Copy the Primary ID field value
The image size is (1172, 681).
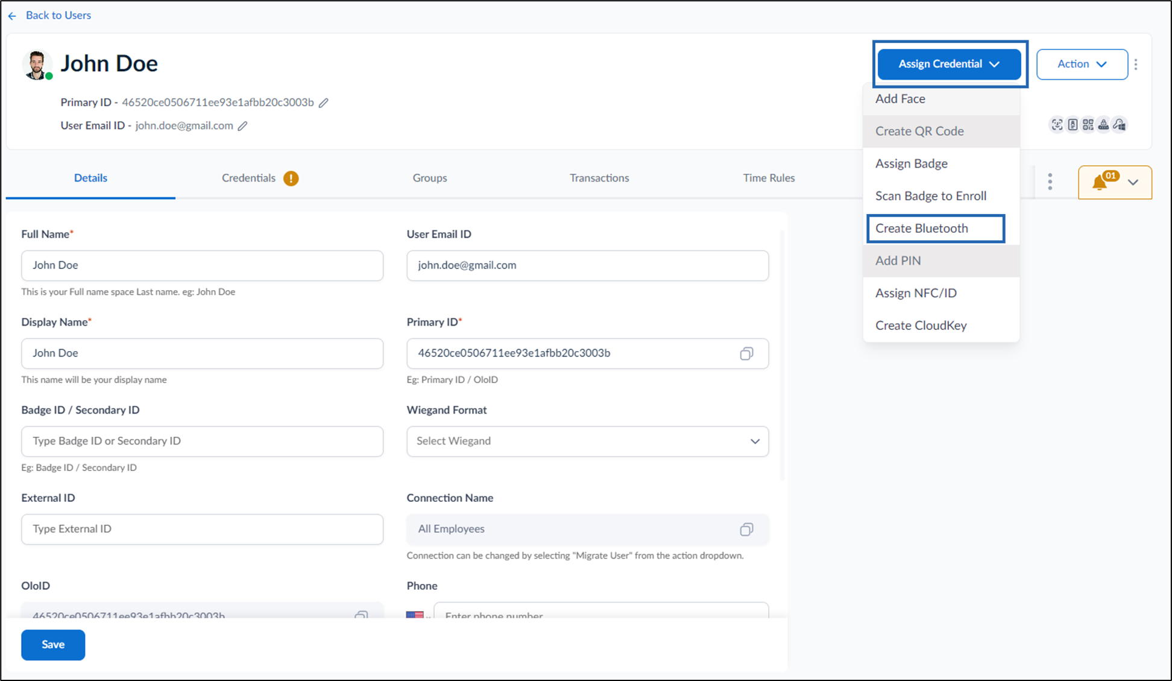746,353
